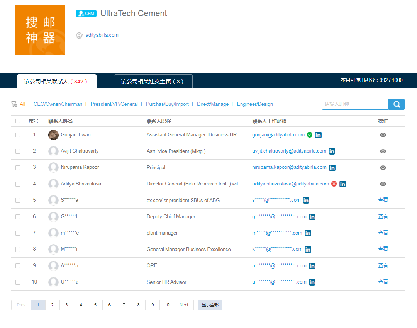Toggle eye icon for Nirupama Kapoor
This screenshot has width=417, height=328.
click(x=383, y=168)
